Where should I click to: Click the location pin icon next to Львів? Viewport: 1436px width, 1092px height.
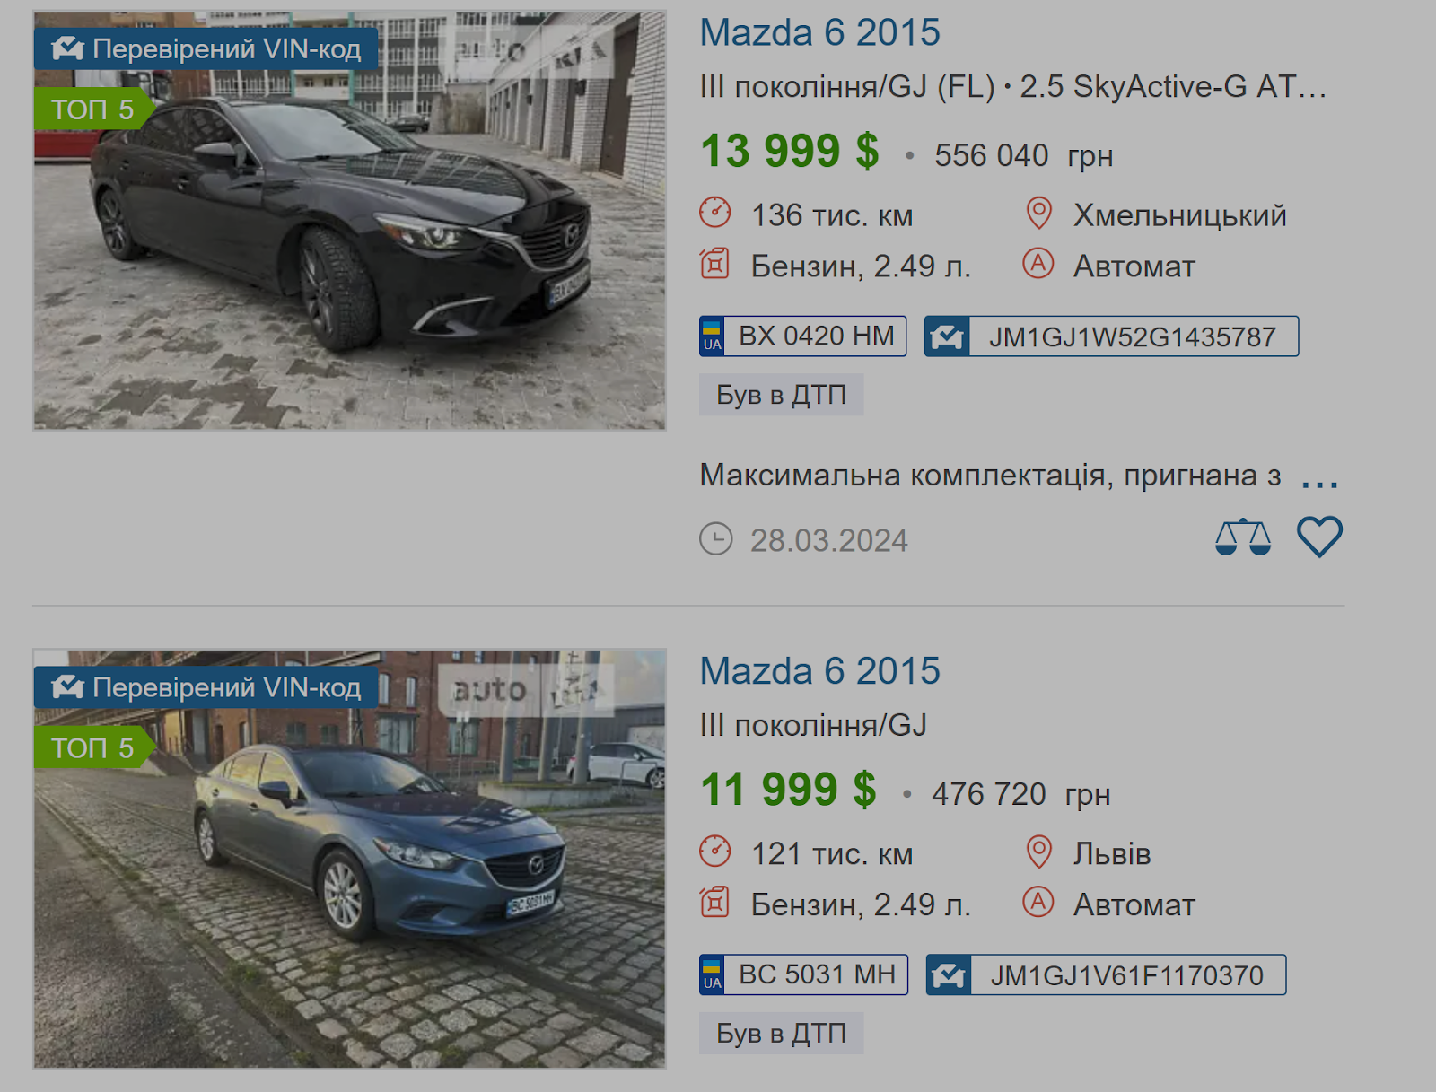pyautogui.click(x=1038, y=852)
